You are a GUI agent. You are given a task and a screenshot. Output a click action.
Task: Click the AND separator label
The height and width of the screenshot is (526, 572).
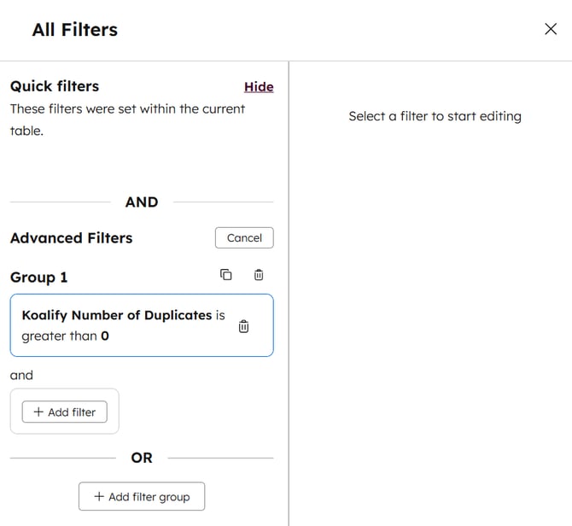[142, 202]
